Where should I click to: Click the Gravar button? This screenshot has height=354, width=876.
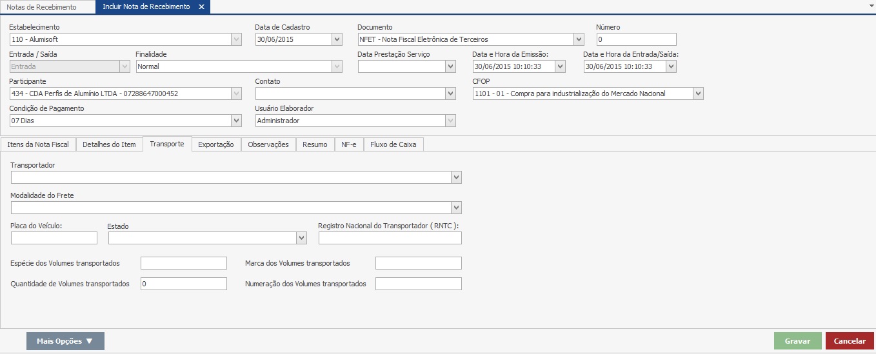click(x=797, y=341)
